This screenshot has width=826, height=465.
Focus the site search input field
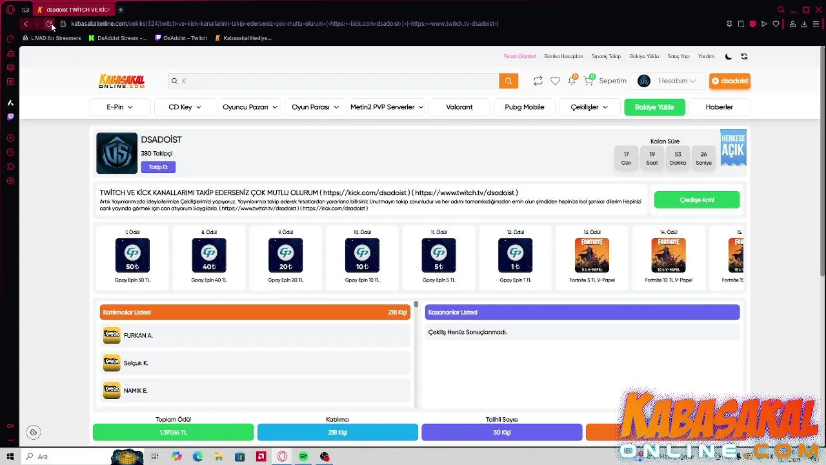(x=334, y=81)
